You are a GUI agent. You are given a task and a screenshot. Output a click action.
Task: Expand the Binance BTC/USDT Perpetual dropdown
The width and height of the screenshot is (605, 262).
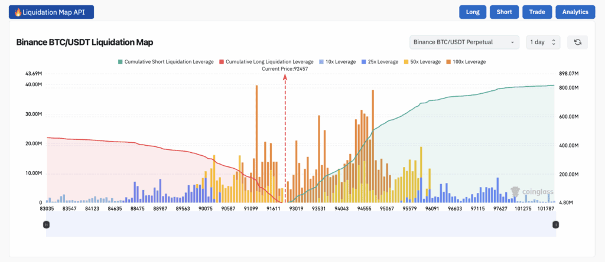point(464,42)
